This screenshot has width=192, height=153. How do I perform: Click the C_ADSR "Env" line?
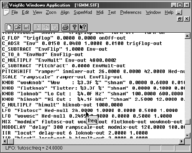pyautogui.click(x=82, y=43)
